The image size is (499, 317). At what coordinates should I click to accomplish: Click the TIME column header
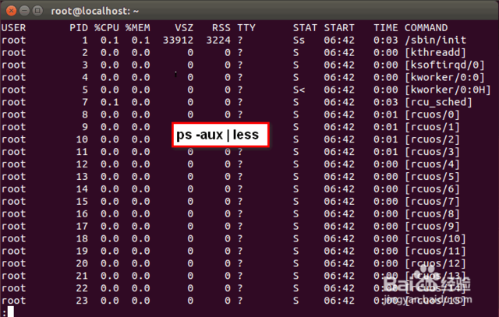385,28
